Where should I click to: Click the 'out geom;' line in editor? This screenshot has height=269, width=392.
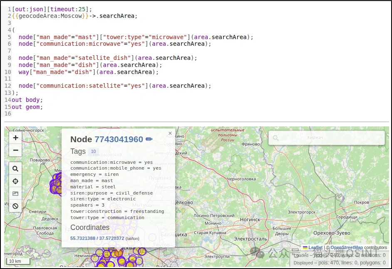27,107
